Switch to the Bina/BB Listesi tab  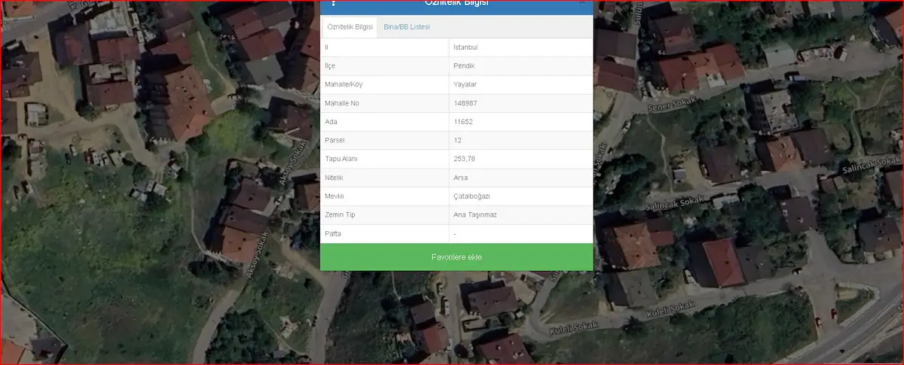[x=407, y=27]
